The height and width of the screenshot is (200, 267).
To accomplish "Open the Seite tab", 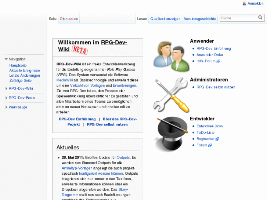I will click(53, 19).
